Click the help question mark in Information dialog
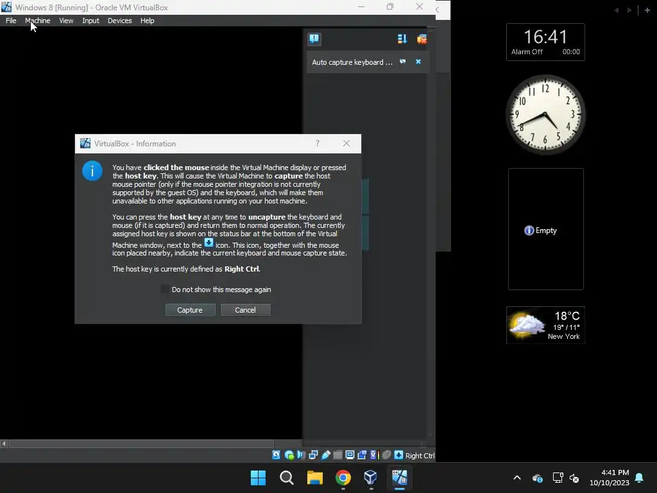Viewport: 657px width, 493px height. (317, 143)
